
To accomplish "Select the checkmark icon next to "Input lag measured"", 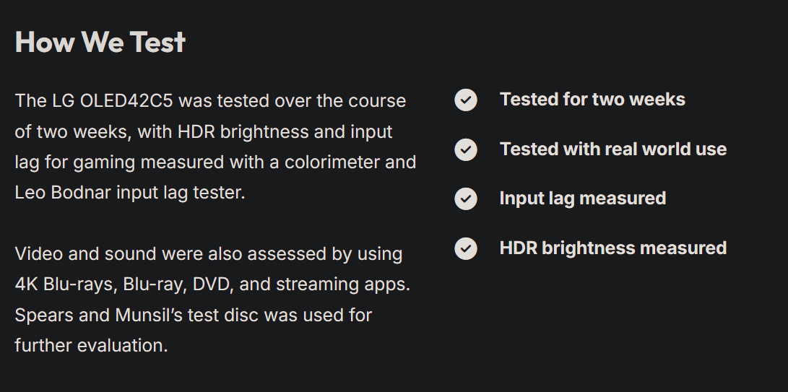I will pos(466,199).
